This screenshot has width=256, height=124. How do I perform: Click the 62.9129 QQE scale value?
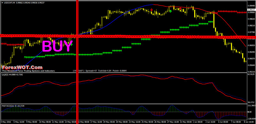[252, 74]
